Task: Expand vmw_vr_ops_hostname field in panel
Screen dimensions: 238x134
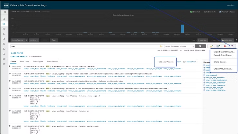Action: (x=204, y=85)
